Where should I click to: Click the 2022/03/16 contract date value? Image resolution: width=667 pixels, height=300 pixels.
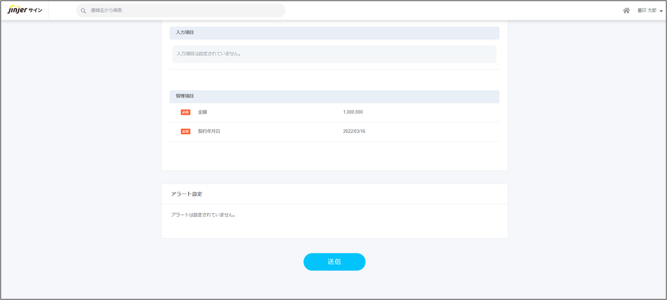tap(354, 131)
